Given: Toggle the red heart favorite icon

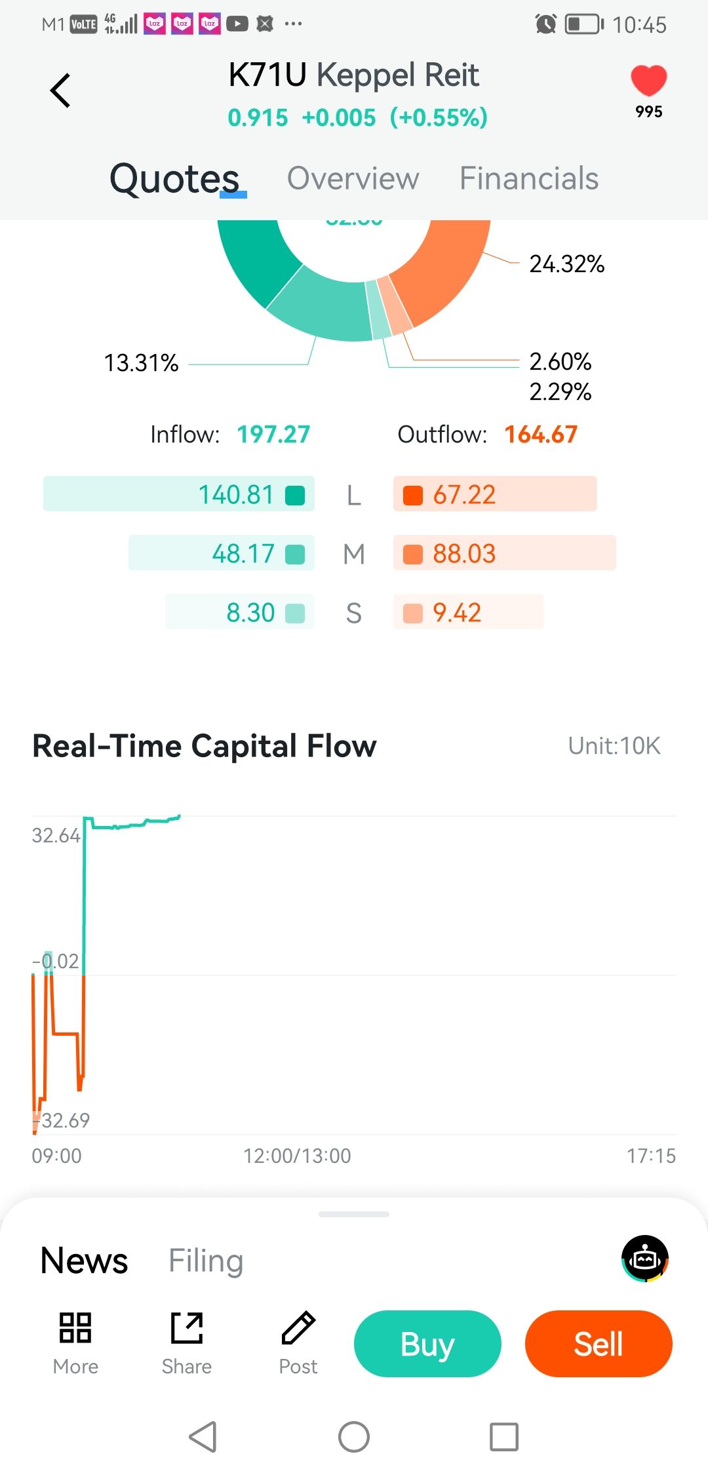Looking at the screenshot, I should click(x=648, y=81).
